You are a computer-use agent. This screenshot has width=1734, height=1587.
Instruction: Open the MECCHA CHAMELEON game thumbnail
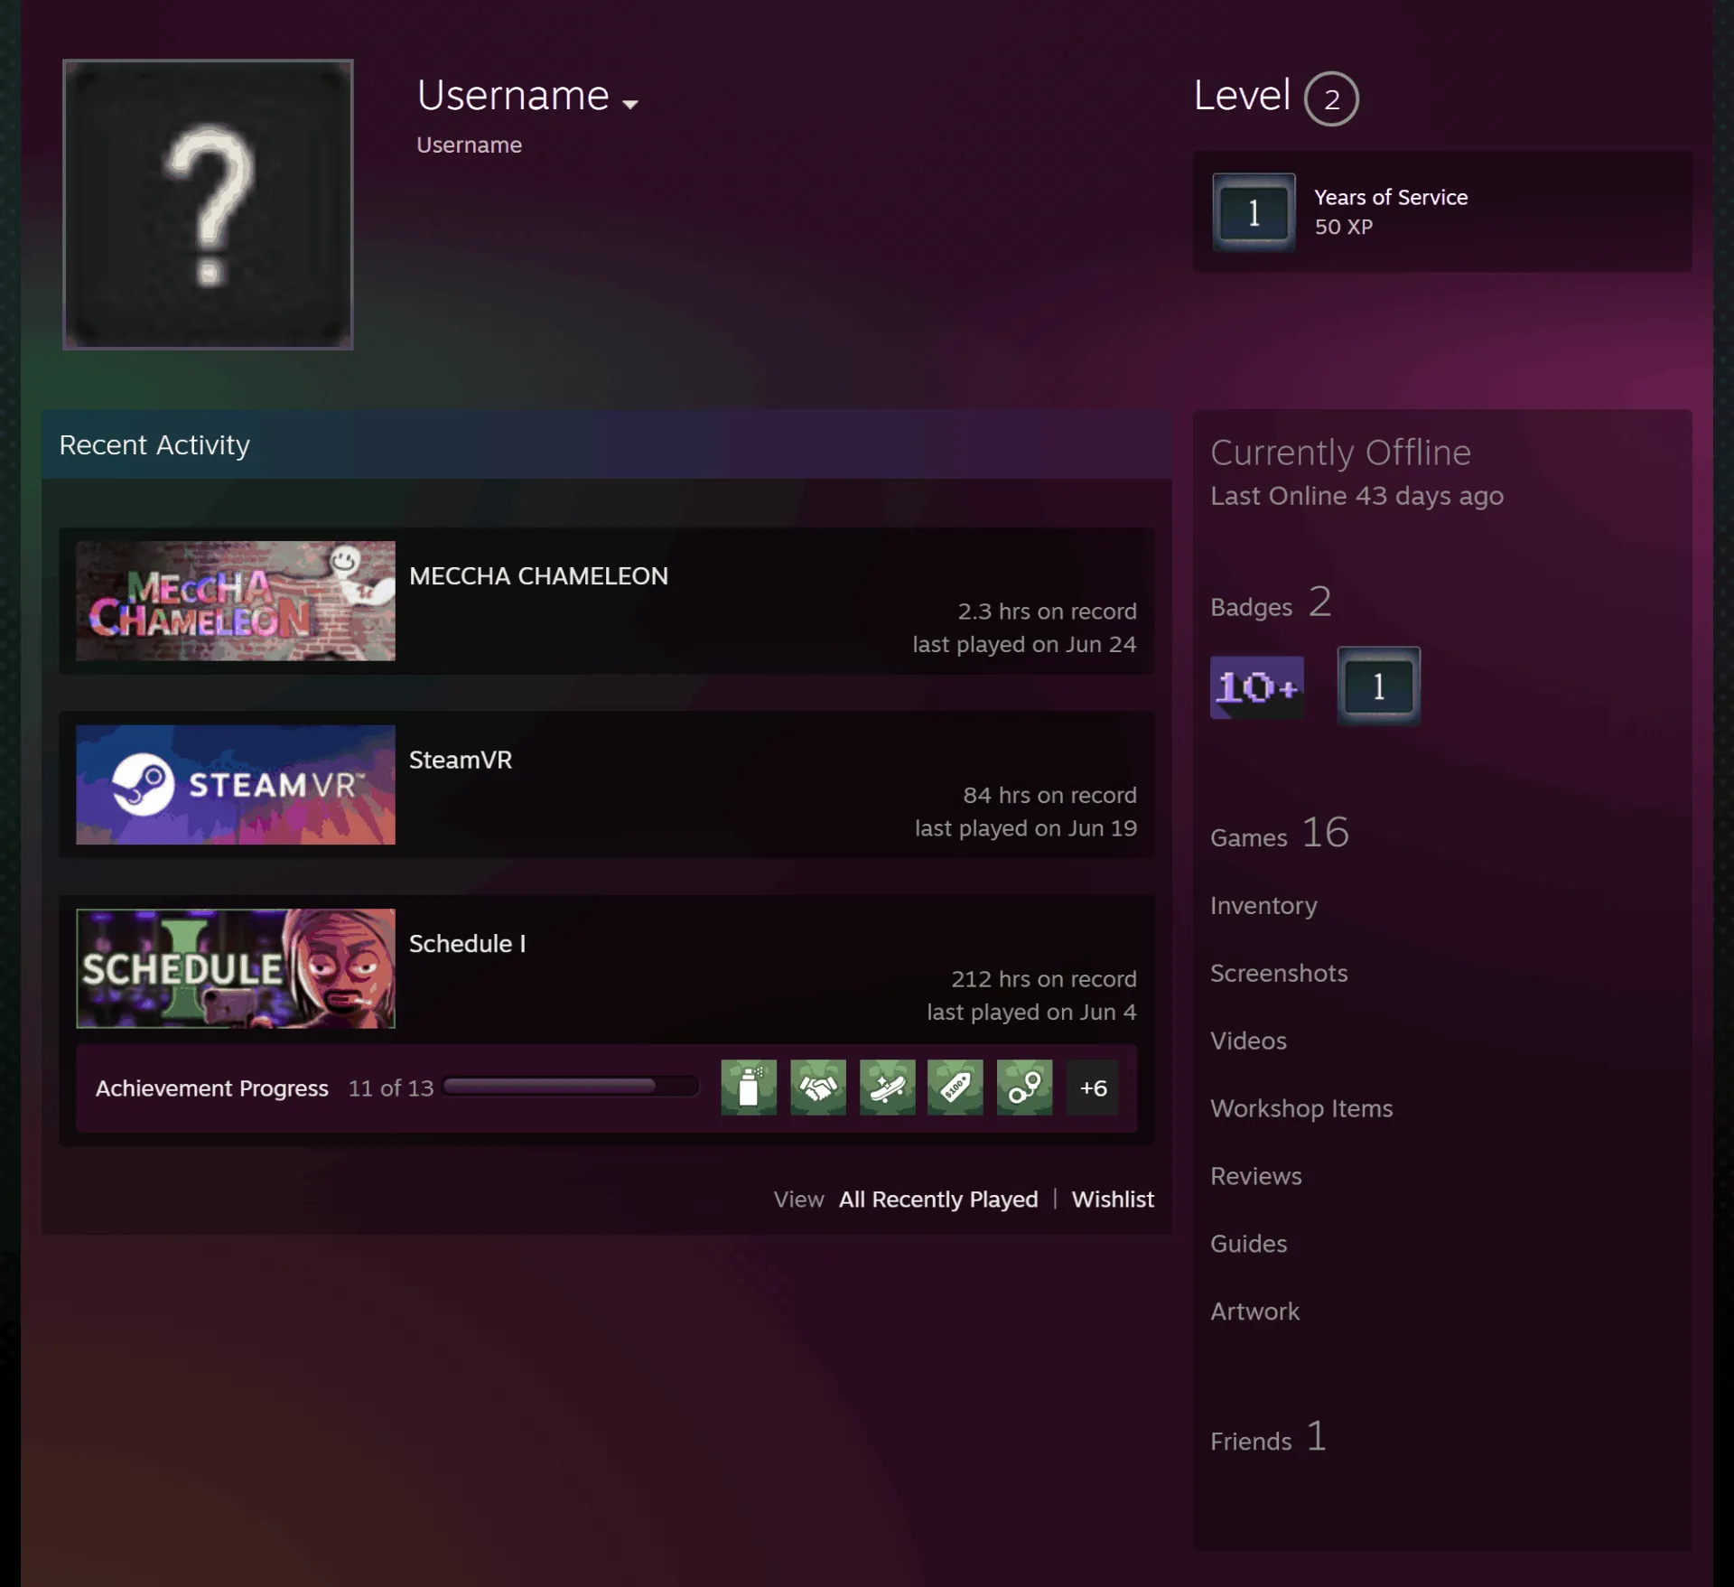tap(236, 601)
